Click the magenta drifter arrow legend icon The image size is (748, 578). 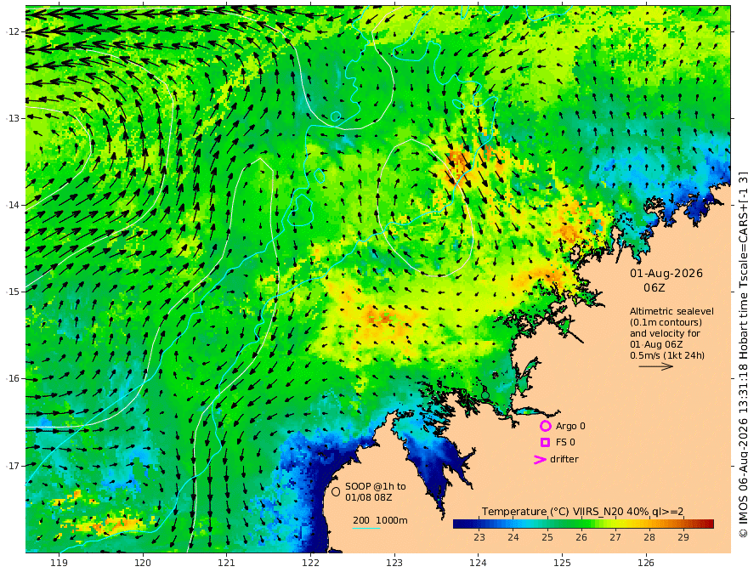pyautogui.click(x=540, y=459)
